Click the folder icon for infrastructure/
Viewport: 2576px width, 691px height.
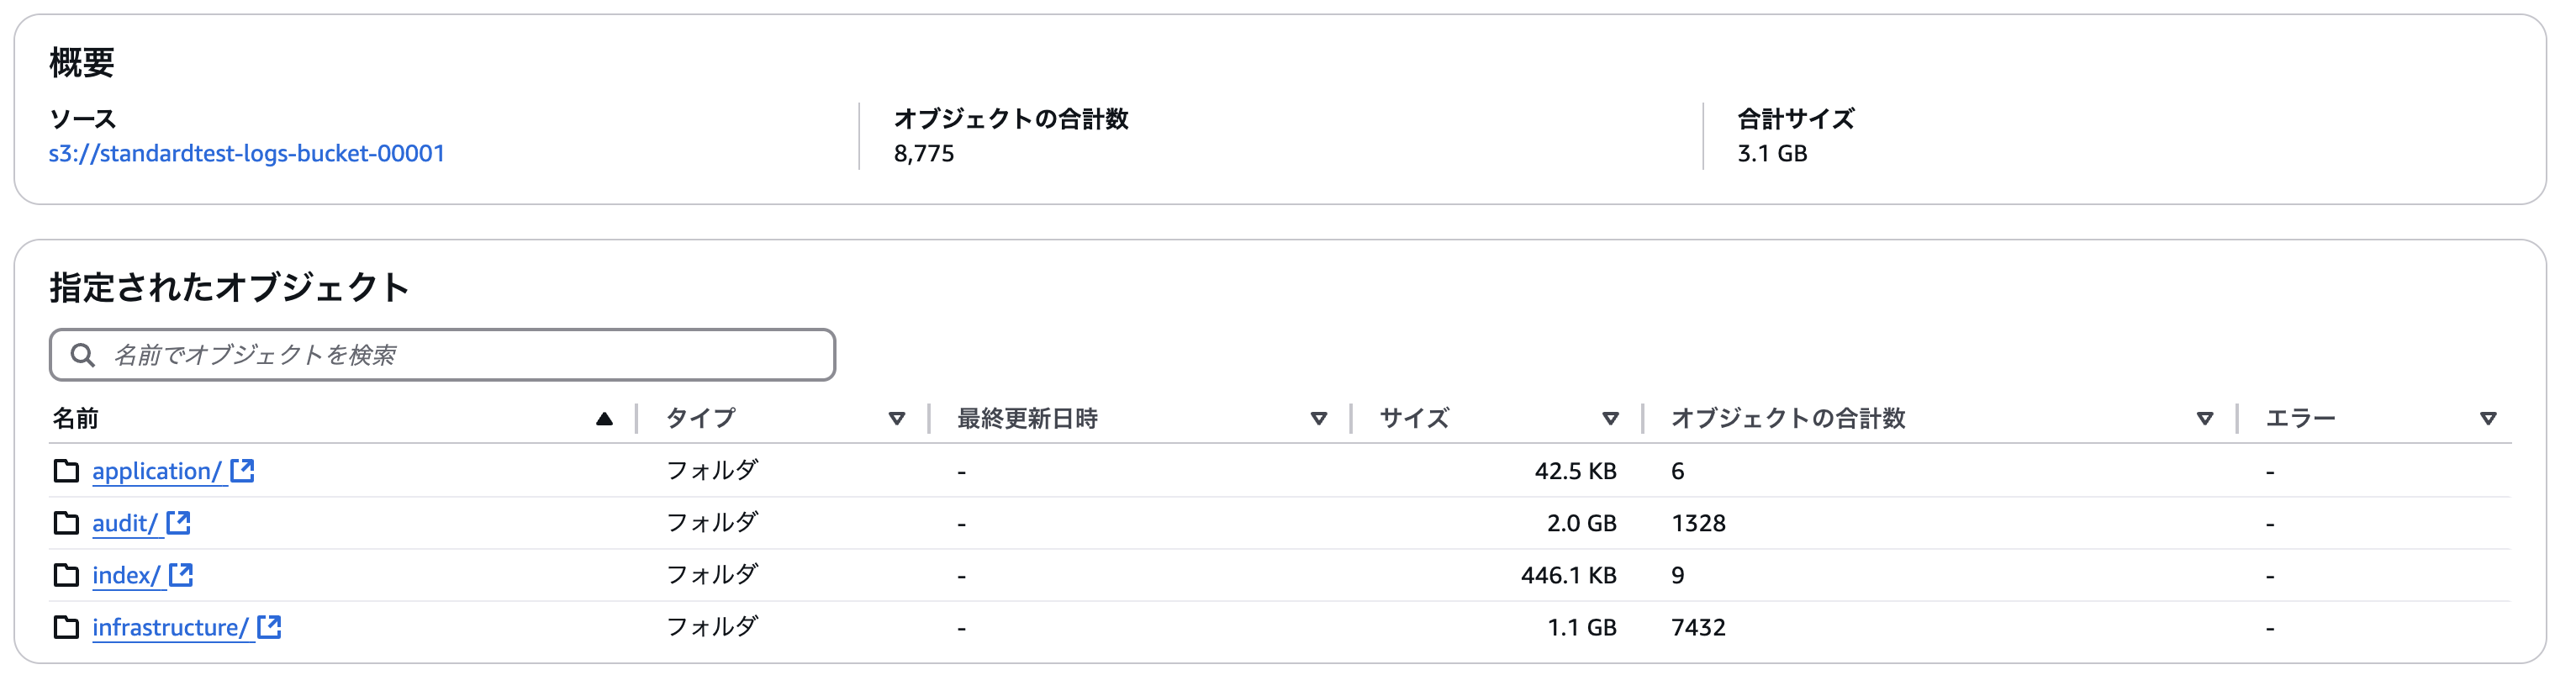tap(66, 627)
